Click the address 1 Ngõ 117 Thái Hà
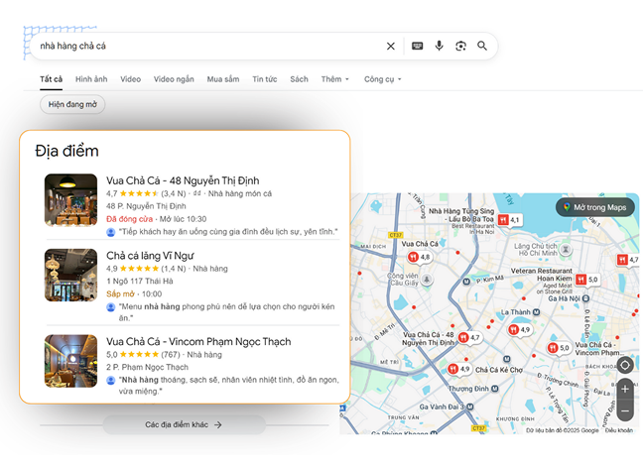The width and height of the screenshot is (643, 465). coord(140,281)
